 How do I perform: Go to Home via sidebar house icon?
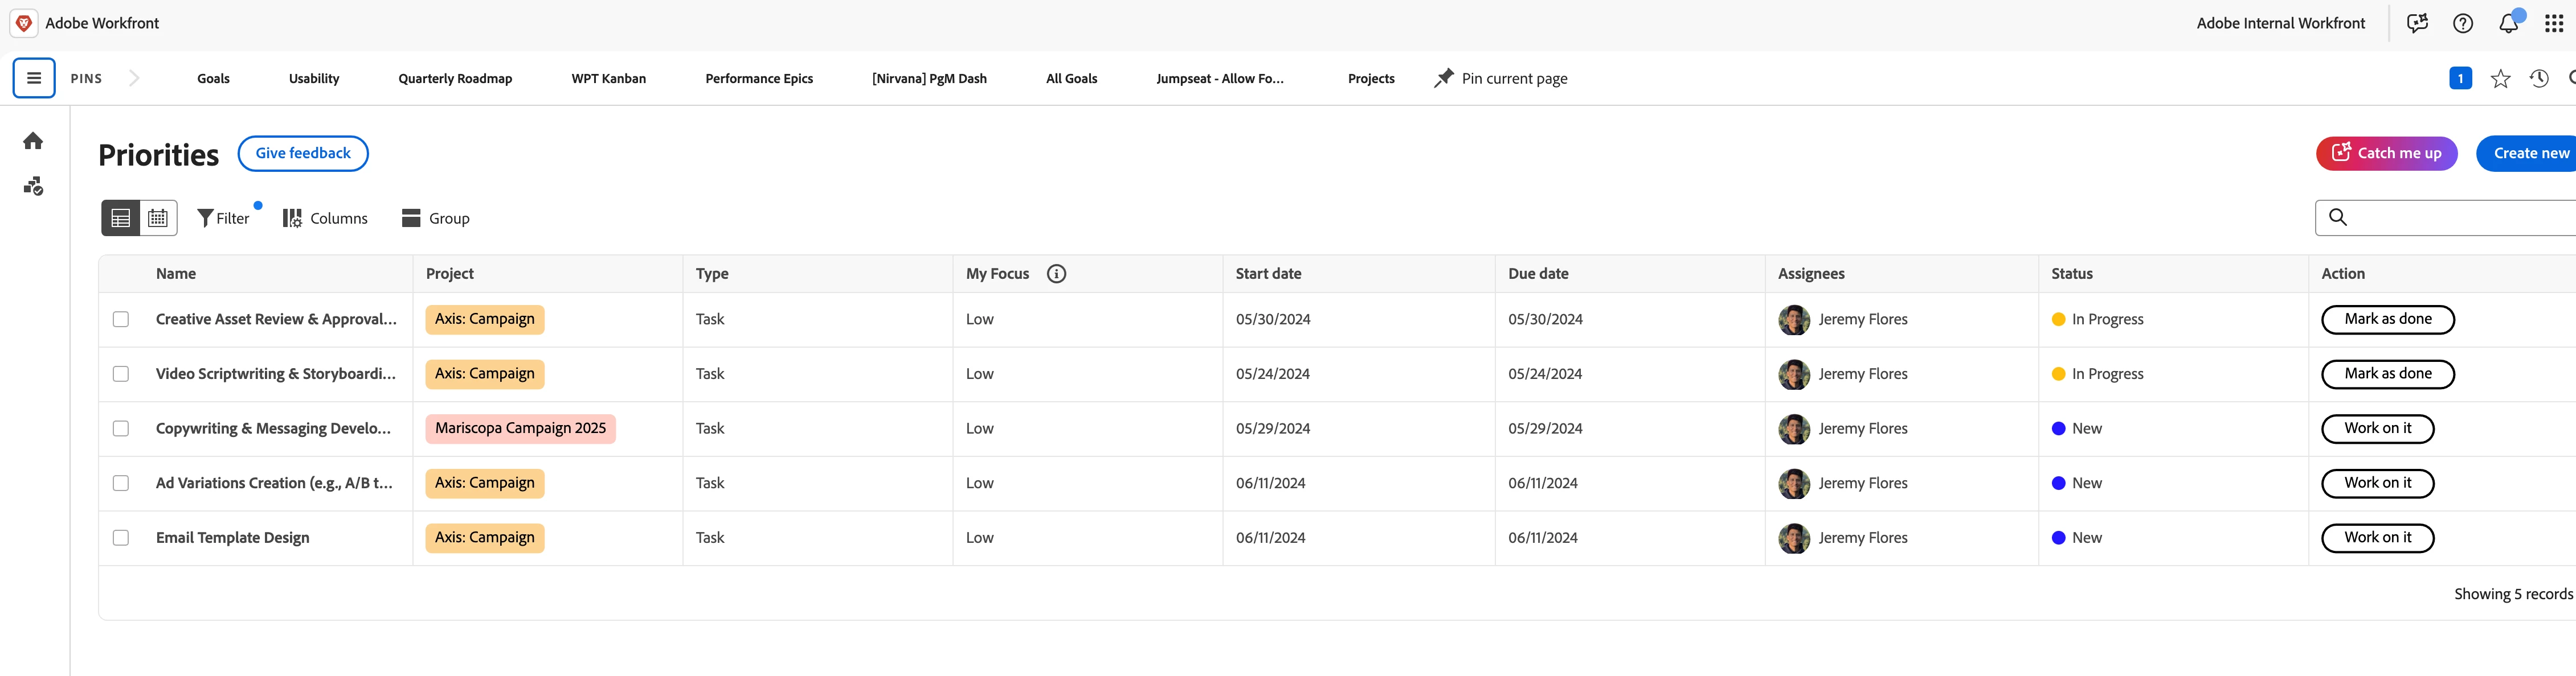tap(33, 141)
